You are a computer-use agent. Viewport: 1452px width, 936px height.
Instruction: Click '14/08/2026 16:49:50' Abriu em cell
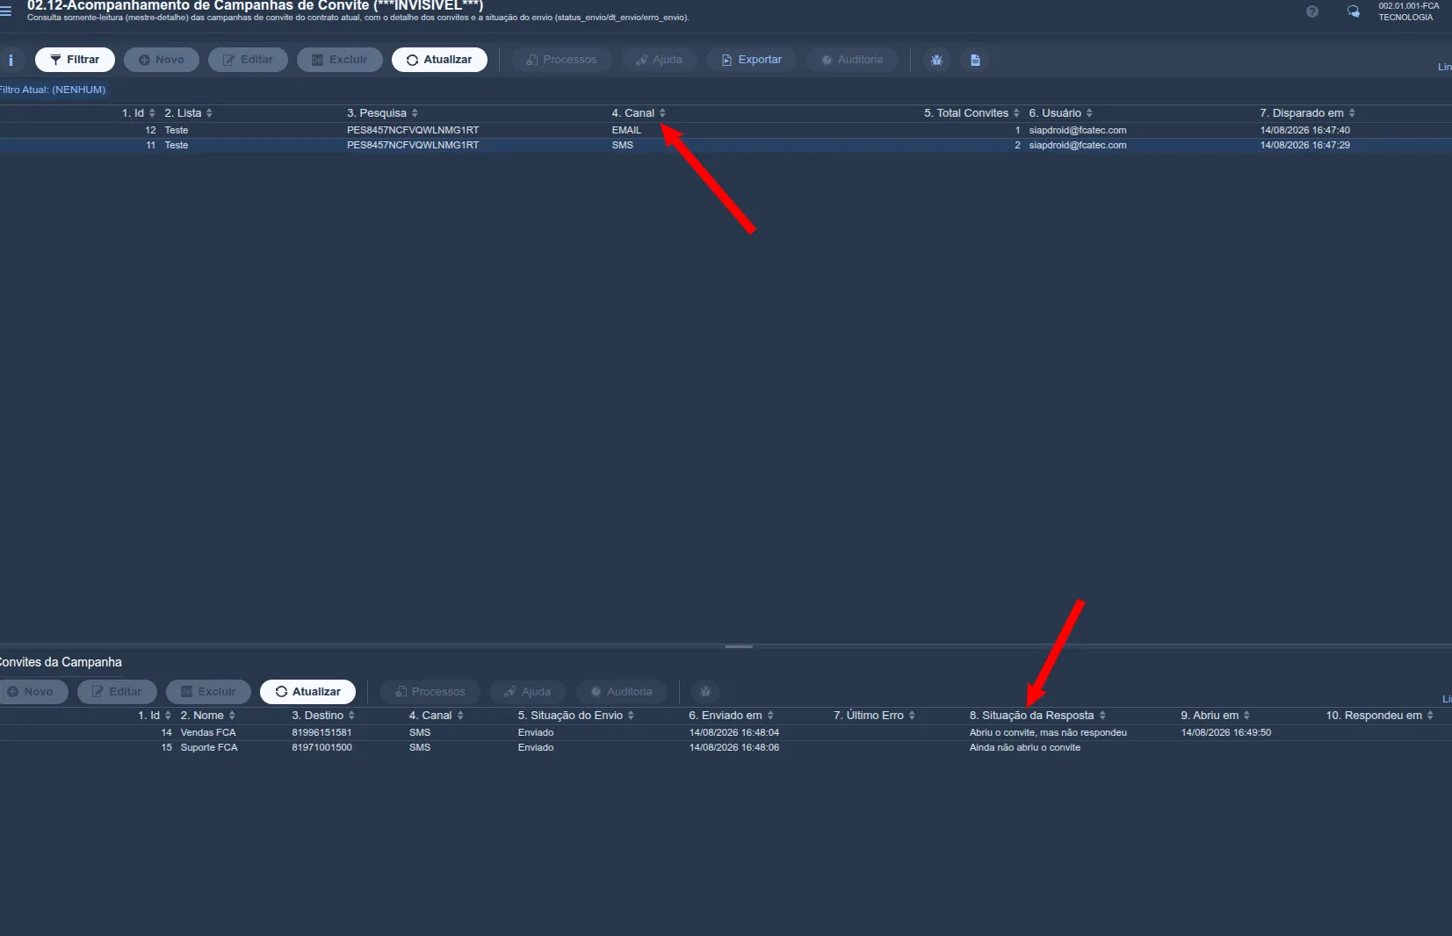1225,732
